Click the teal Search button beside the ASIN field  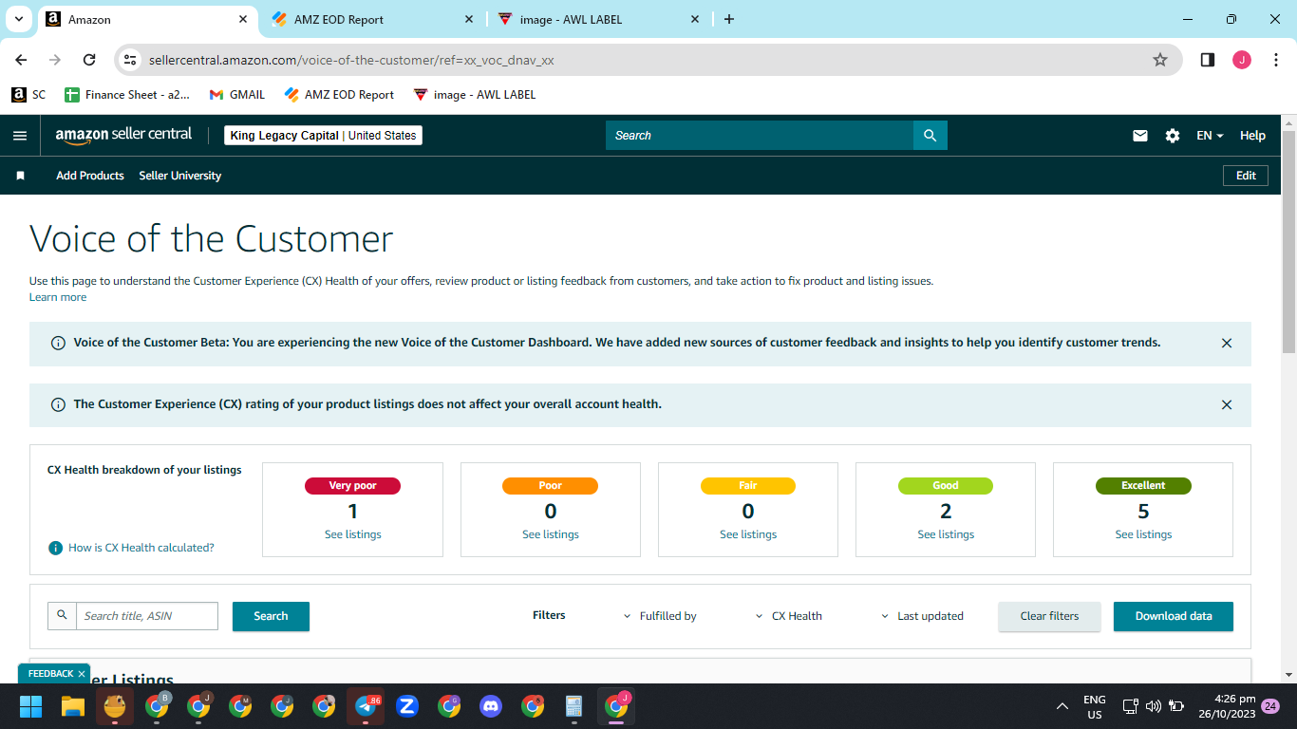(271, 616)
